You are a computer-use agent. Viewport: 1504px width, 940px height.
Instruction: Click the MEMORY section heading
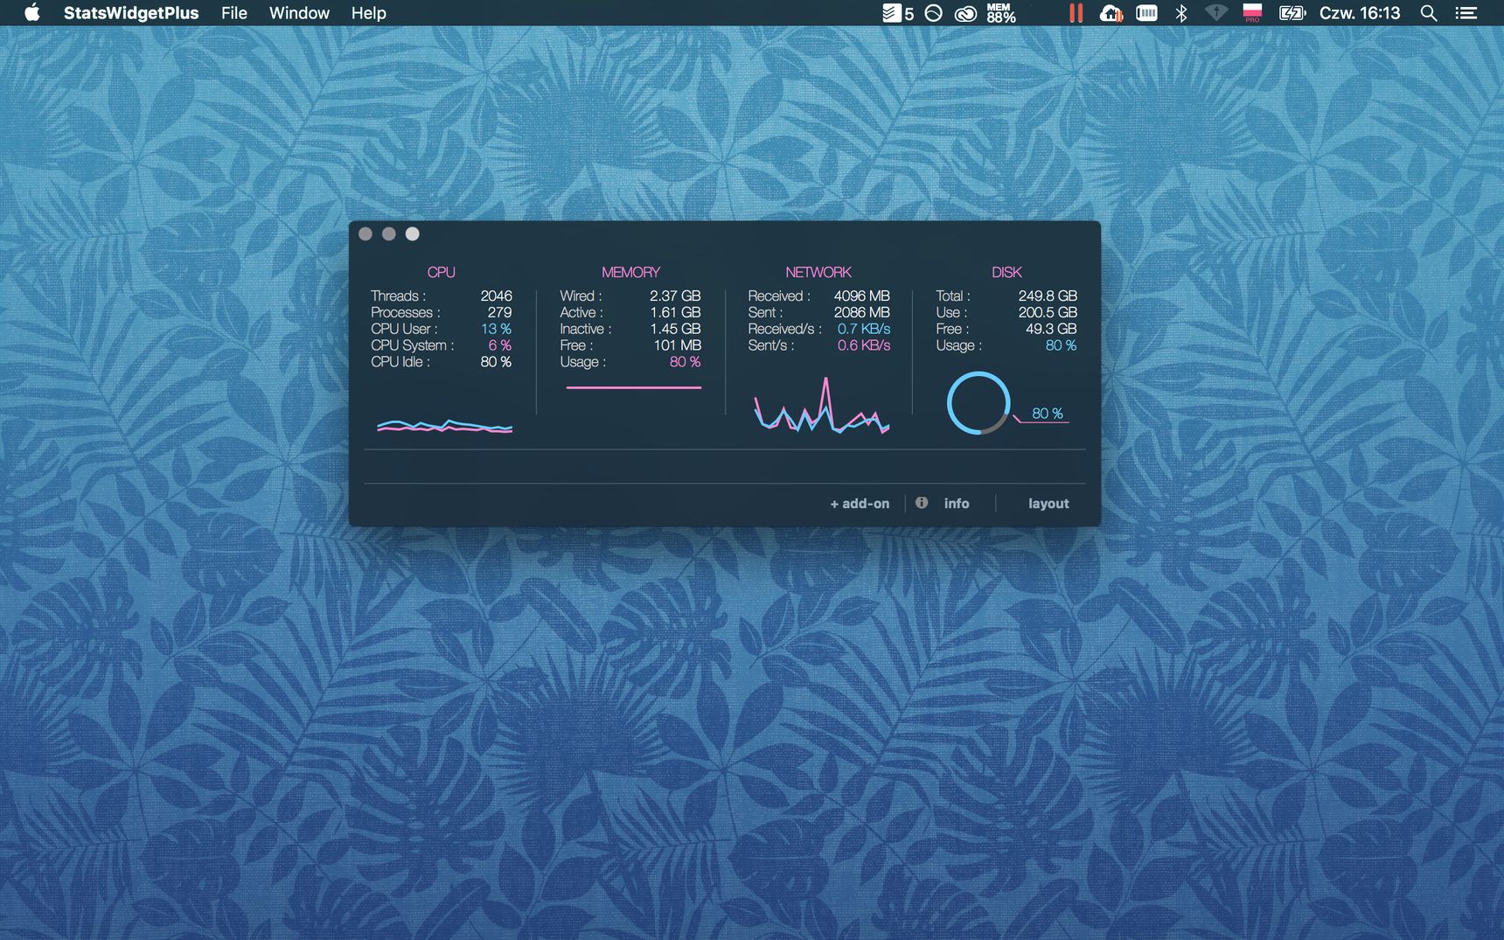tap(630, 272)
